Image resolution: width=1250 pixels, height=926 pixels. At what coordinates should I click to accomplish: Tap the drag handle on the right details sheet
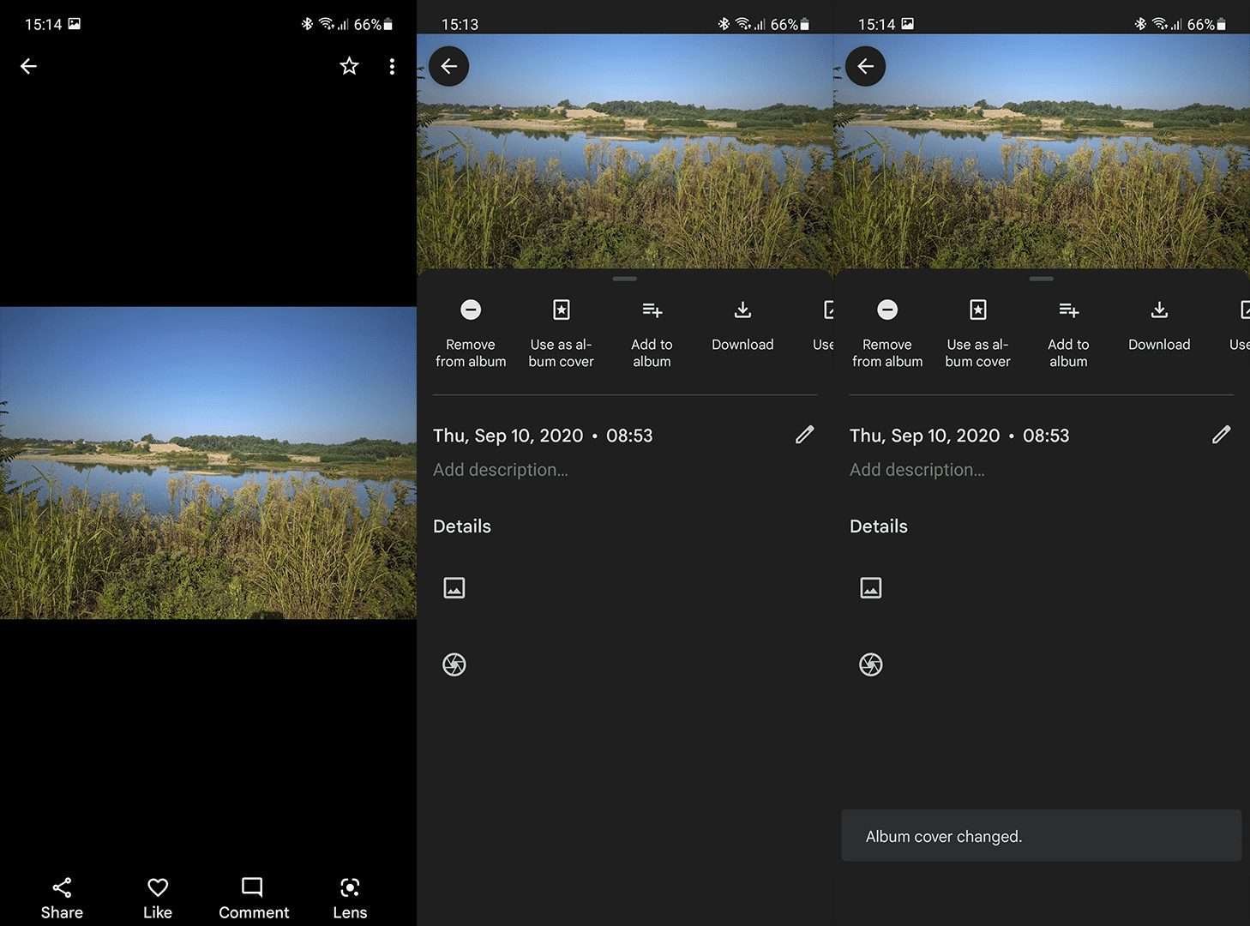1042,279
